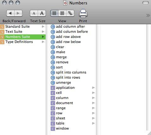Expand the application class disclosure arrow
Image resolution: width=151 pixels, height=135 pixels.
pos(93,88)
